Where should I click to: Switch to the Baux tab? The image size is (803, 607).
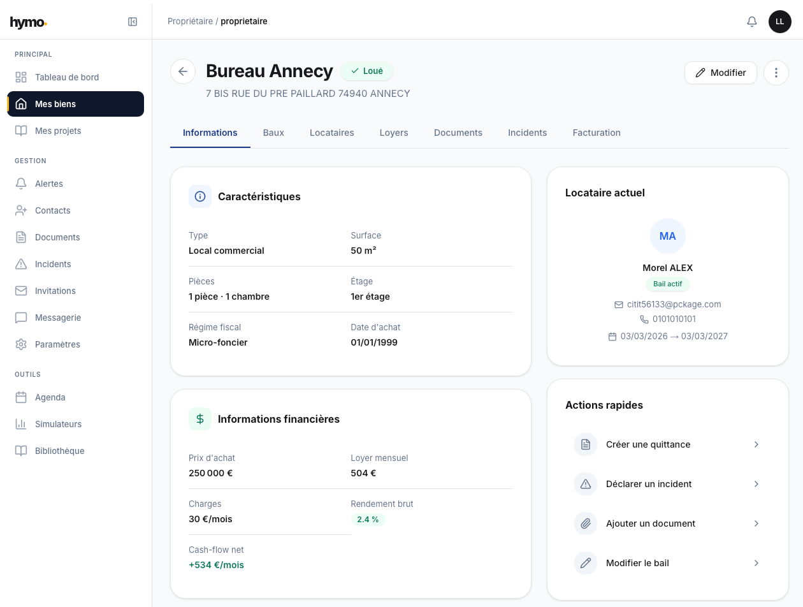tap(273, 133)
